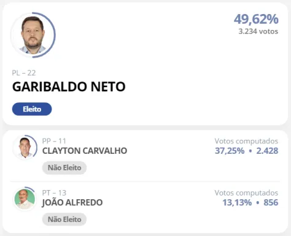Click the progress arc around Clayton's photo

click(x=36, y=147)
